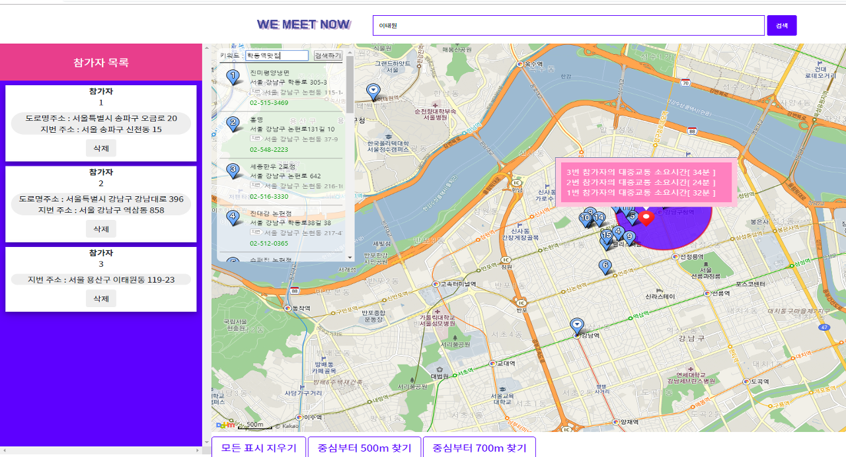Click the pink transit-time info overlay
Image resolution: width=846 pixels, height=457 pixels.
pyautogui.click(x=645, y=182)
